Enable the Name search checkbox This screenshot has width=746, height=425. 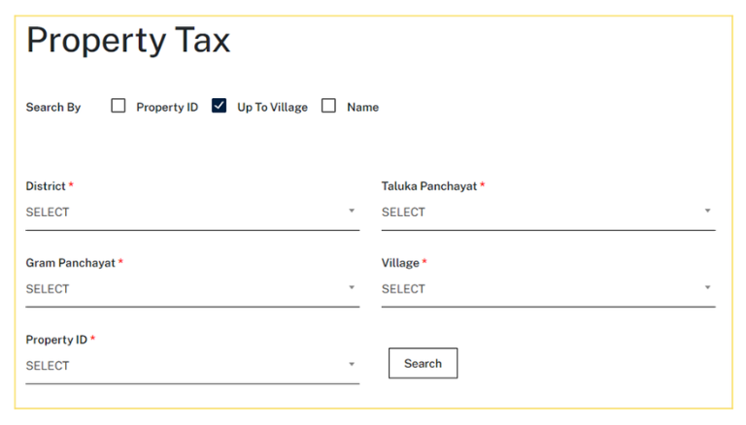point(329,107)
